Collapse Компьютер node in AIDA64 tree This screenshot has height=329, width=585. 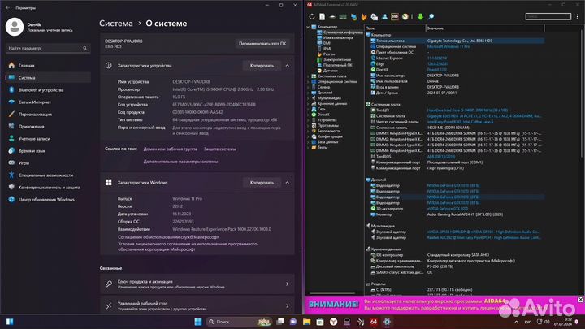click(x=308, y=27)
